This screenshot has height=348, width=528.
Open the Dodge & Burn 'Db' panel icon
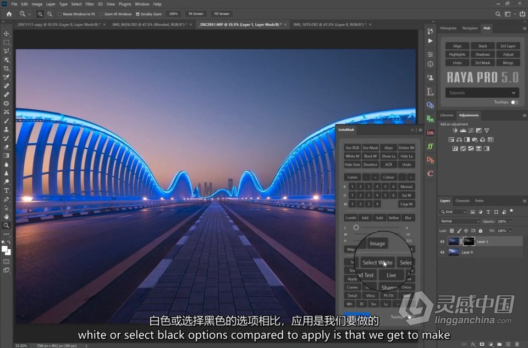point(430,160)
